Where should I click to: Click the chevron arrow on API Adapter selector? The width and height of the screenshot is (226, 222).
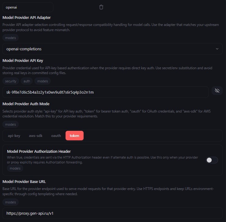pyautogui.click(x=217, y=49)
